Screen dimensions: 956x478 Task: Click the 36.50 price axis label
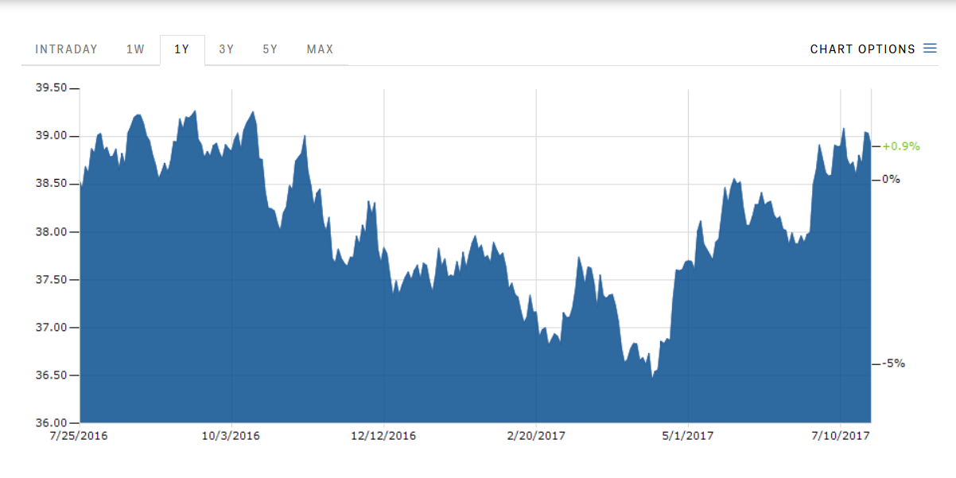click(52, 375)
